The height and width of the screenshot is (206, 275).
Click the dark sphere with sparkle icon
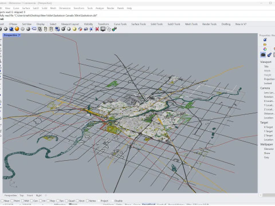[x=63, y=29]
